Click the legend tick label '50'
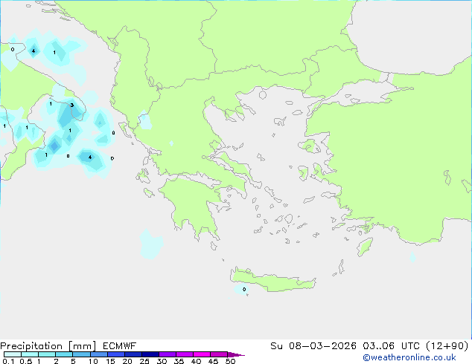This screenshot has width=472, height=364. 230,361
